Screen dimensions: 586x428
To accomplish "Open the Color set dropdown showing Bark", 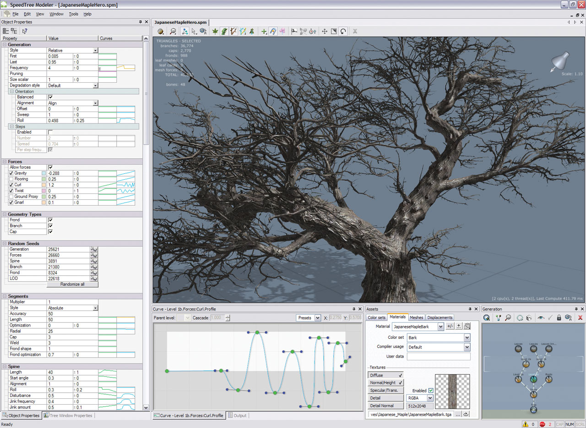I will tap(467, 338).
